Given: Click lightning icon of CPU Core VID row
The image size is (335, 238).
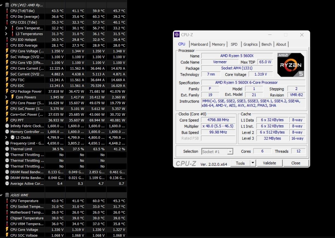Looking at the screenshot, I should pos(7,63).
